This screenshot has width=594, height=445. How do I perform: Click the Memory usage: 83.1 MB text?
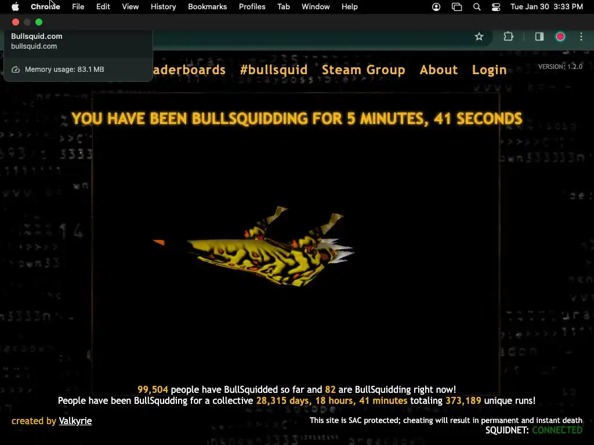(64, 70)
